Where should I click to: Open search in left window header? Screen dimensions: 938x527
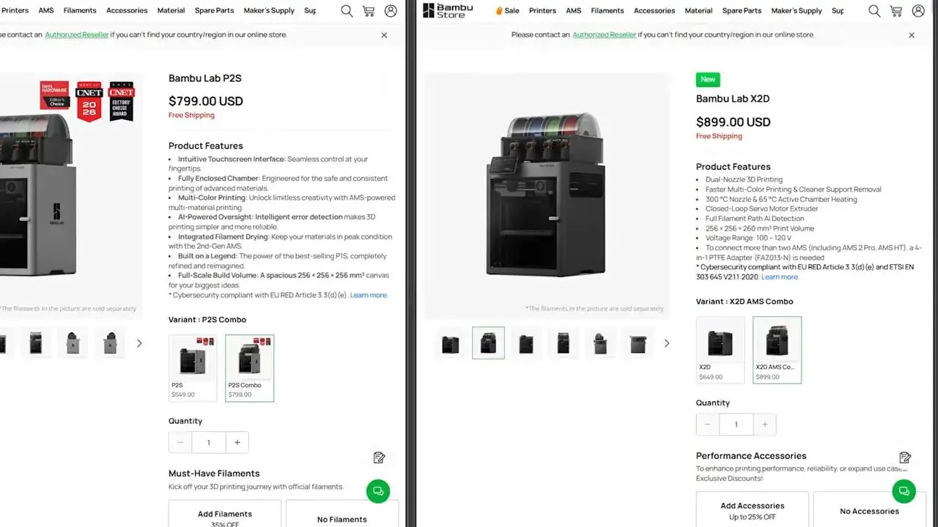(347, 11)
